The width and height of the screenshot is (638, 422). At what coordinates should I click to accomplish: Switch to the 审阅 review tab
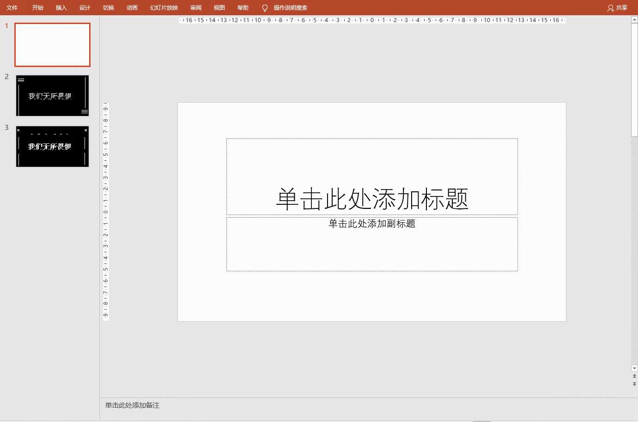[x=196, y=7]
